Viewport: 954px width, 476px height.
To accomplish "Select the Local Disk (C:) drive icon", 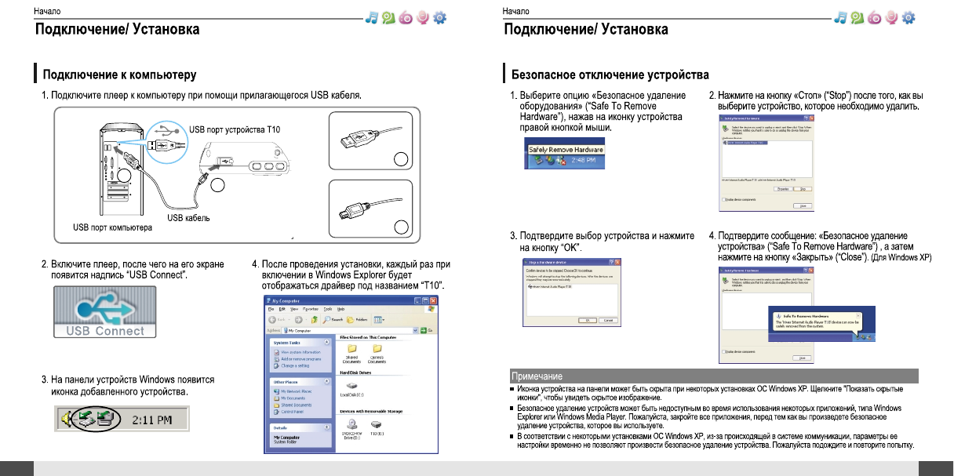I will (352, 386).
